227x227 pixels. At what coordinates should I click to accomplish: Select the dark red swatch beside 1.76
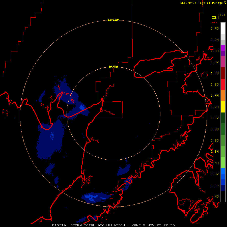223,73
